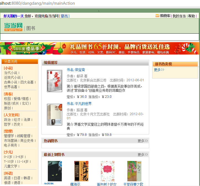
Task: Browse the 小说 category heading
Action: tap(8, 68)
